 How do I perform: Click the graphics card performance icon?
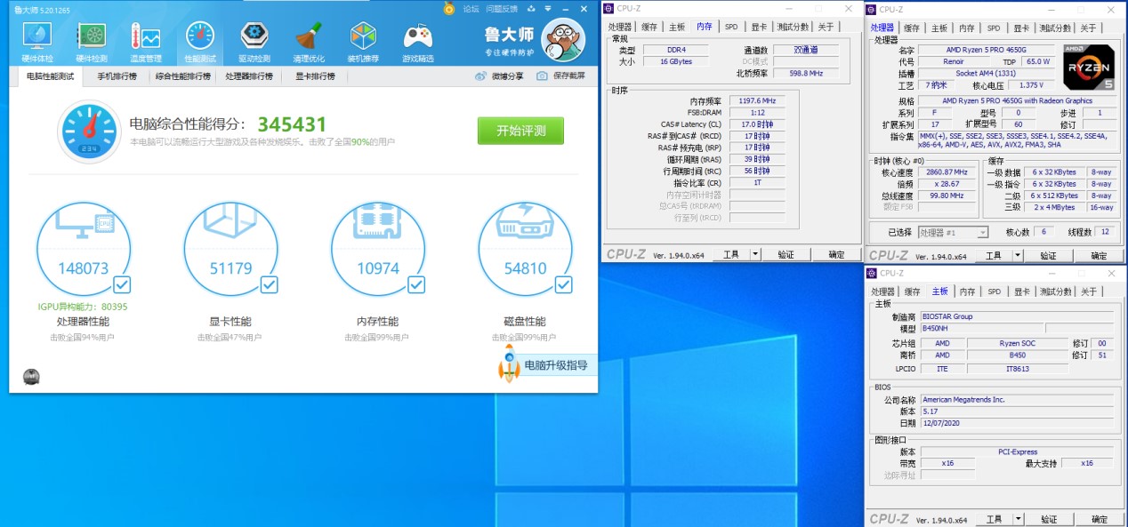230,222
